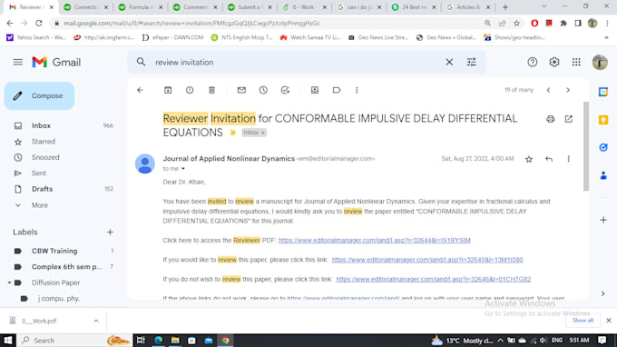Viewport: 617px width, 347px height.
Task: Click the link to decline the review
Action: coord(433,279)
